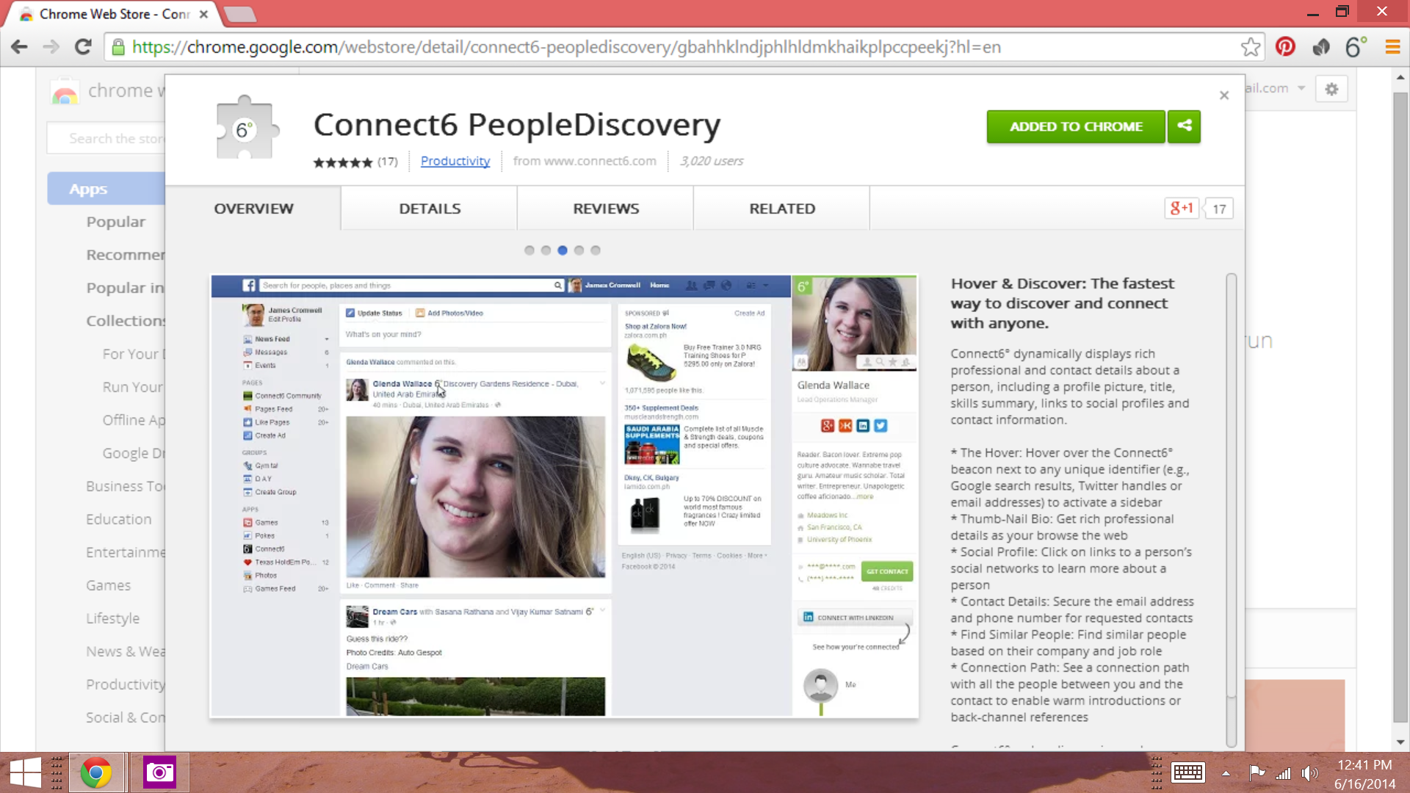
Task: Open the Connect6 extension icon in toolbar
Action: 1356,47
